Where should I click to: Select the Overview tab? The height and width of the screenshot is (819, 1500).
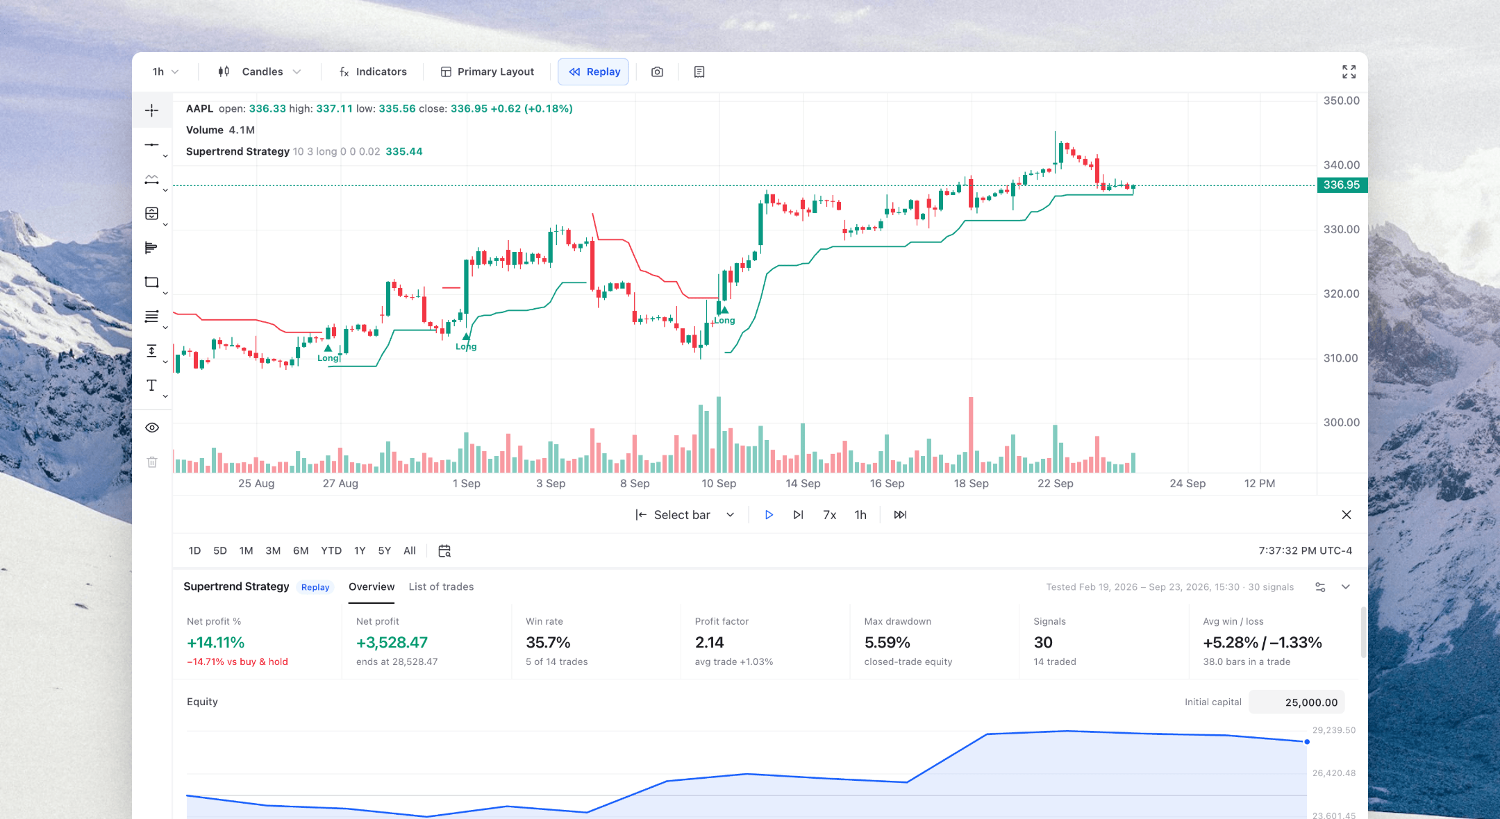[x=372, y=586]
